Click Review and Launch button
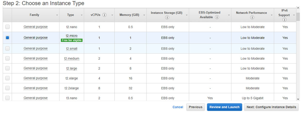 pos(224,107)
